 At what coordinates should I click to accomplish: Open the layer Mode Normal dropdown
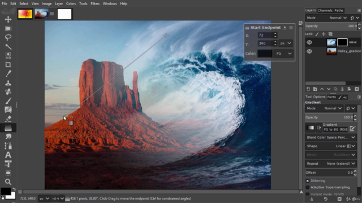point(326,17)
